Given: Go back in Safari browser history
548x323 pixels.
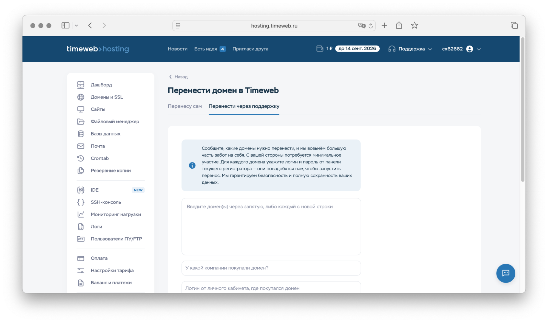Looking at the screenshot, I should [90, 25].
